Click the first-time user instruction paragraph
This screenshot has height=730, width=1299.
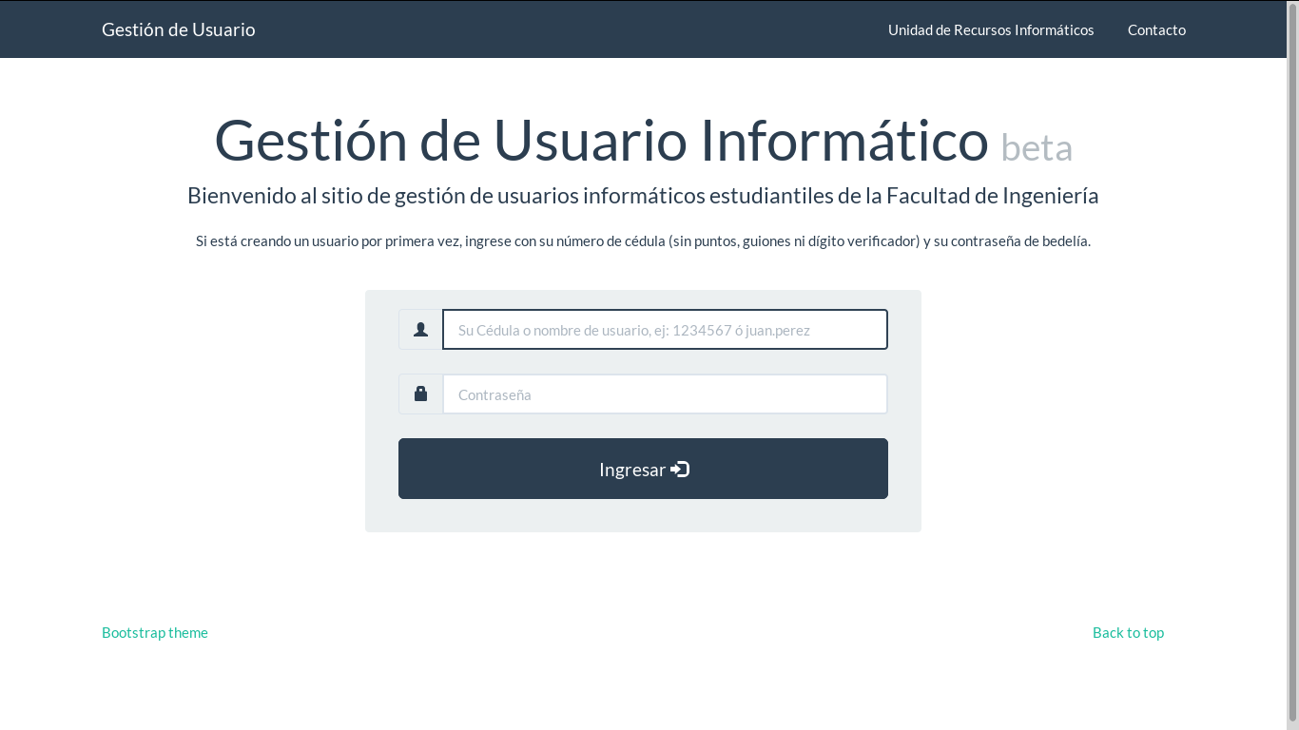[x=643, y=241]
